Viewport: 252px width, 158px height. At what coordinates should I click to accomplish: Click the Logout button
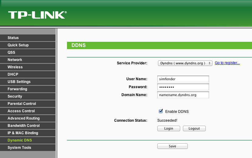tap(194, 128)
